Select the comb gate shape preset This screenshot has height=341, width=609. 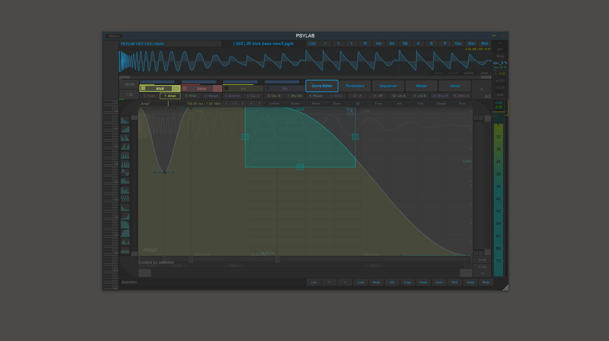[125, 199]
